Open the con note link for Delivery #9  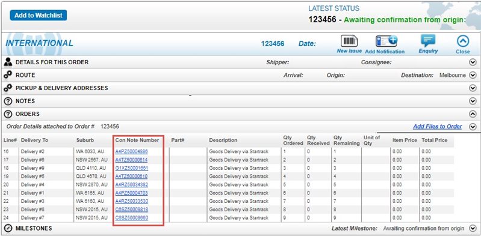click(x=132, y=168)
